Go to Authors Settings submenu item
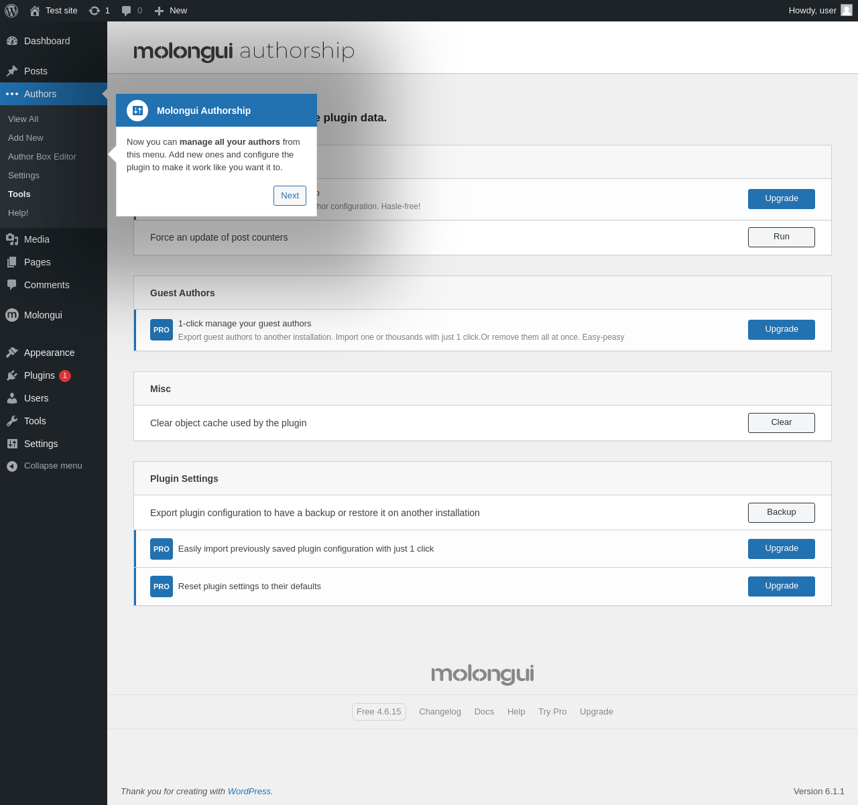This screenshot has height=805, width=858. point(24,175)
